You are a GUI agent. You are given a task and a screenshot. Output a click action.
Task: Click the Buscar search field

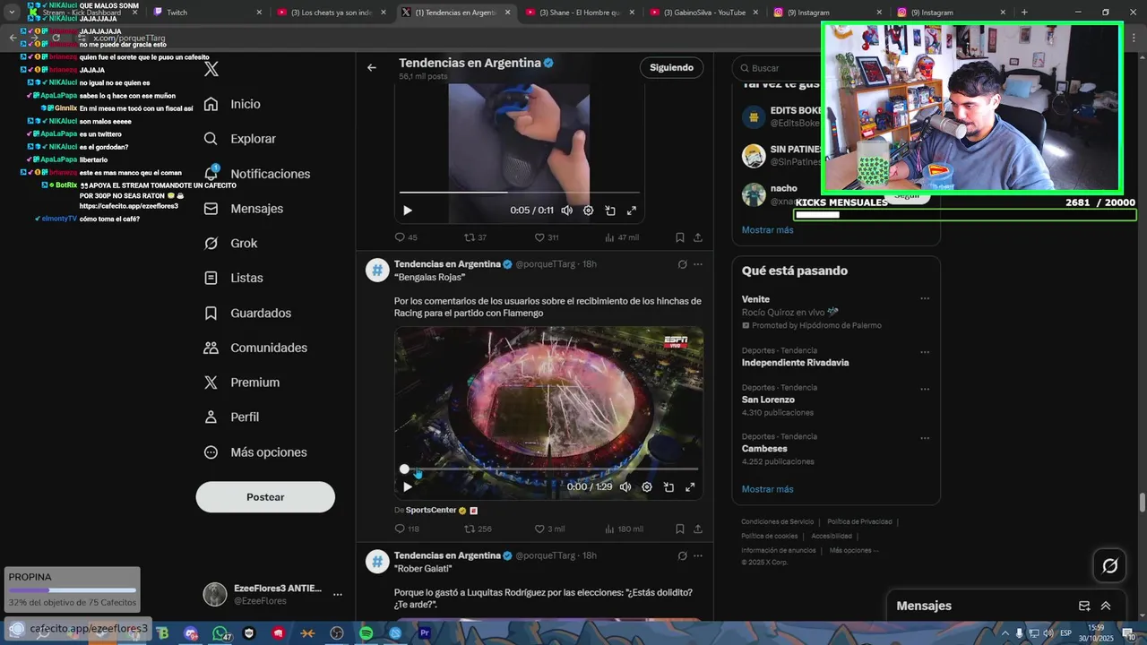[x=835, y=68]
